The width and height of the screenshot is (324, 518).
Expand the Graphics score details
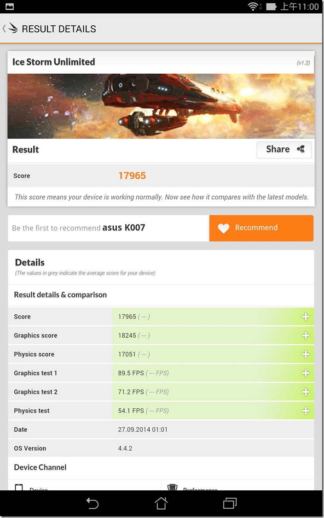[x=305, y=336]
